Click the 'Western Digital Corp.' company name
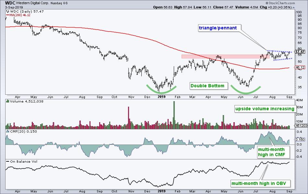Screen dimensions: 308x194 coord(32,3)
